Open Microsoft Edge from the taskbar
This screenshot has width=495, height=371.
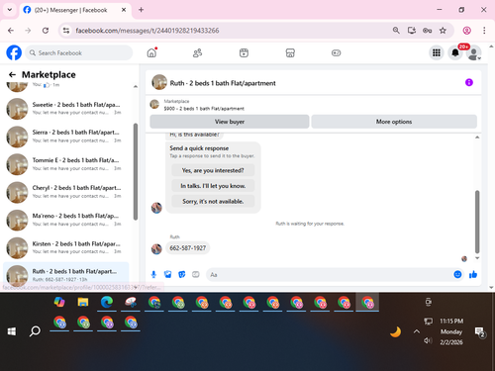pyautogui.click(x=107, y=302)
